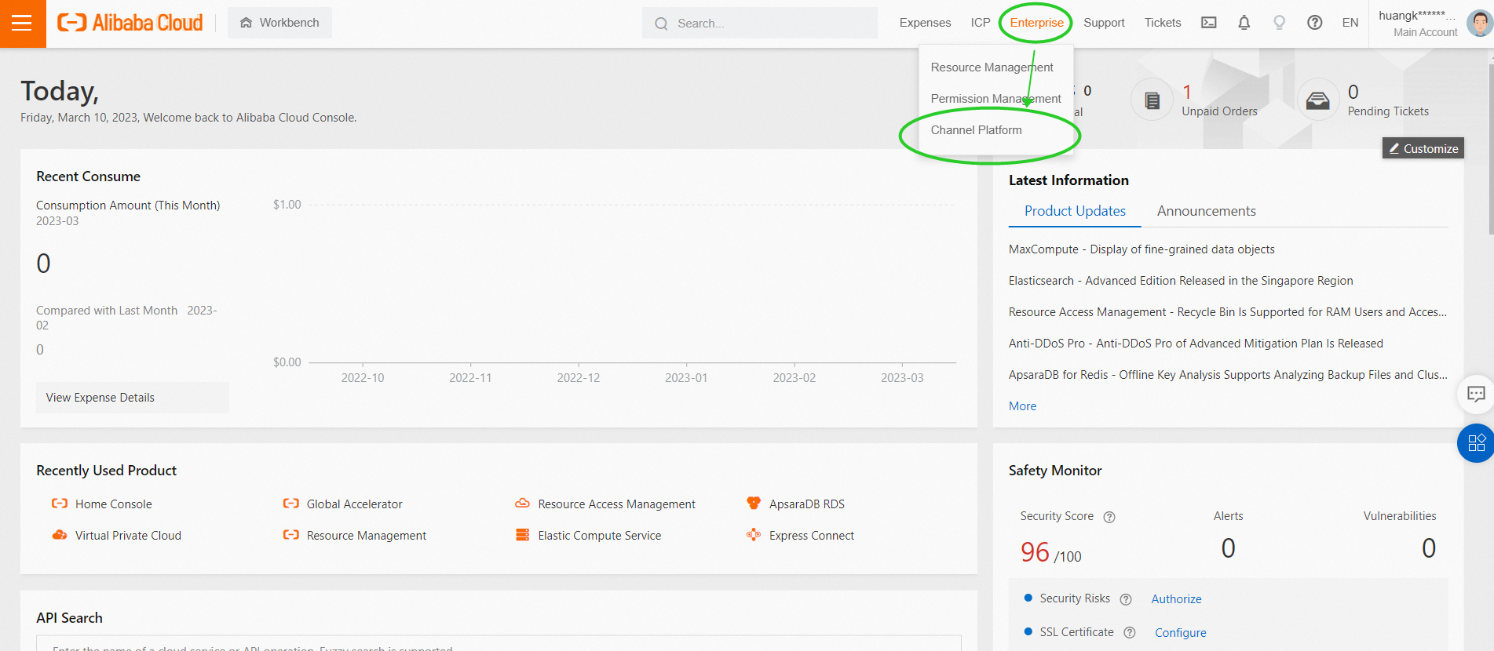Open the help question mark icon

click(x=1315, y=23)
